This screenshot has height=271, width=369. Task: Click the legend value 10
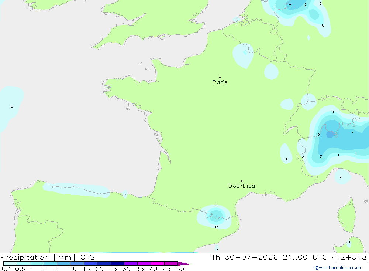click(73, 269)
